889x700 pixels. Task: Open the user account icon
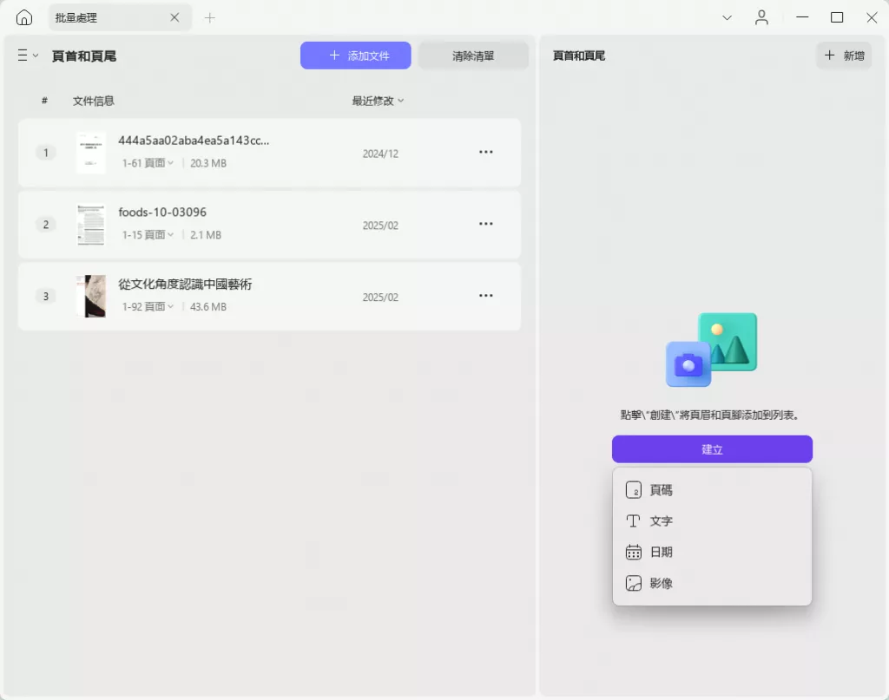pyautogui.click(x=761, y=18)
